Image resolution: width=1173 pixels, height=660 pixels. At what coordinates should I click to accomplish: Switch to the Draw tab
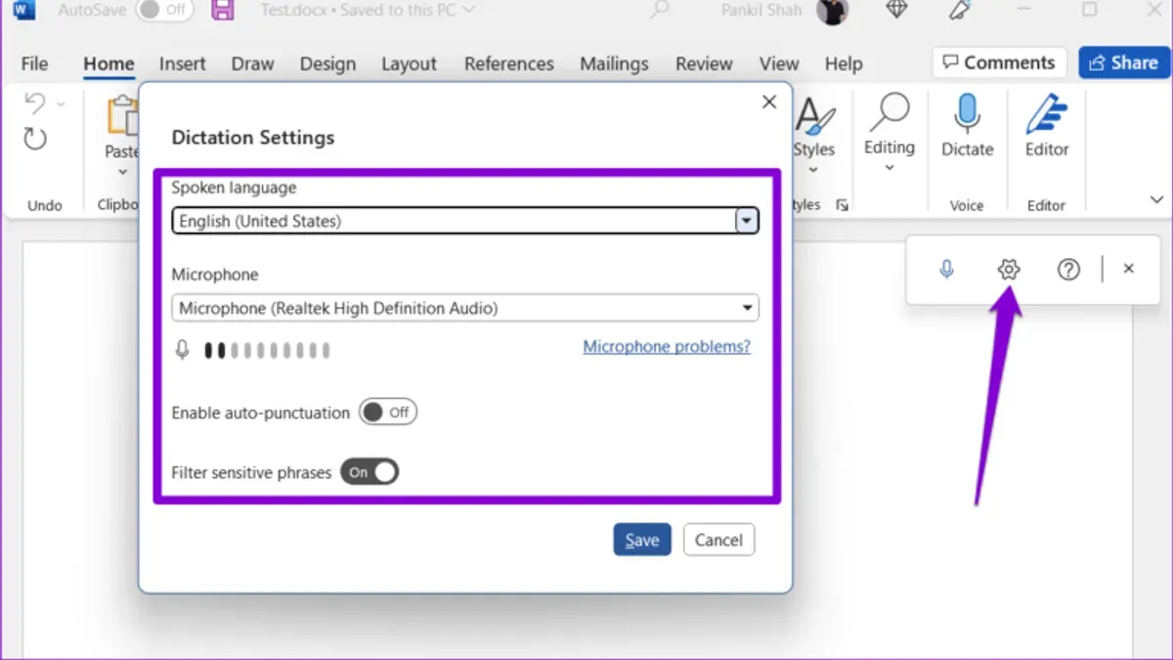(252, 64)
